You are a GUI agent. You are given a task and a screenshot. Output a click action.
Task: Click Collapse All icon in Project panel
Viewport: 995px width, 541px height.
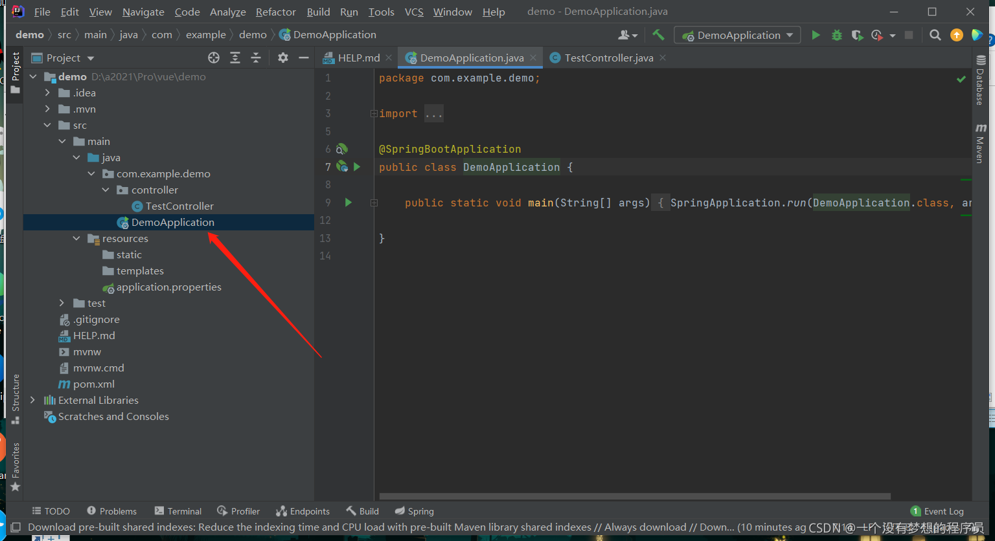pyautogui.click(x=256, y=58)
